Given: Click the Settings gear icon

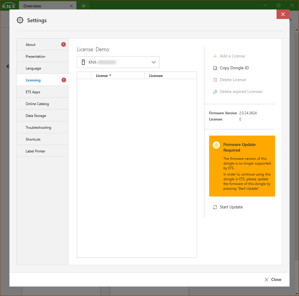Looking at the screenshot, I should coord(20,20).
